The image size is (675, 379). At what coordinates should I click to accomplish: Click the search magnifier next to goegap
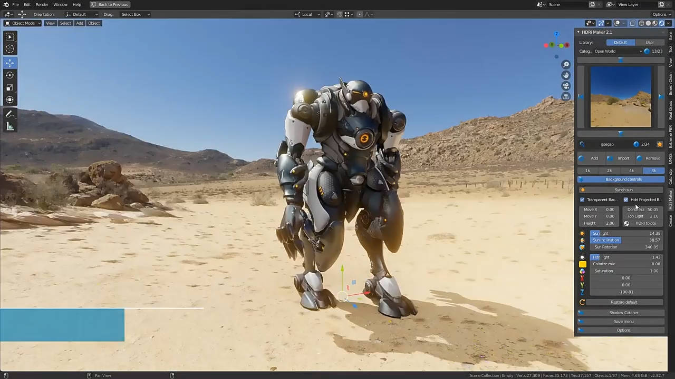[x=582, y=144]
